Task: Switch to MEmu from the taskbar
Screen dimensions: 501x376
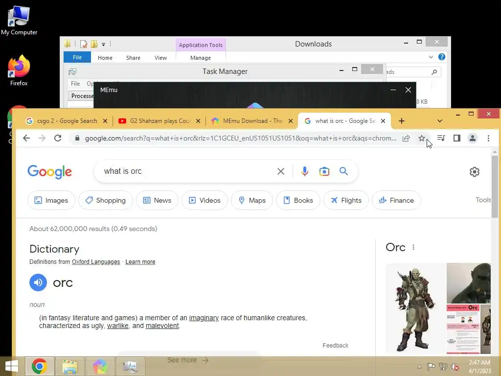Action: click(x=100, y=366)
